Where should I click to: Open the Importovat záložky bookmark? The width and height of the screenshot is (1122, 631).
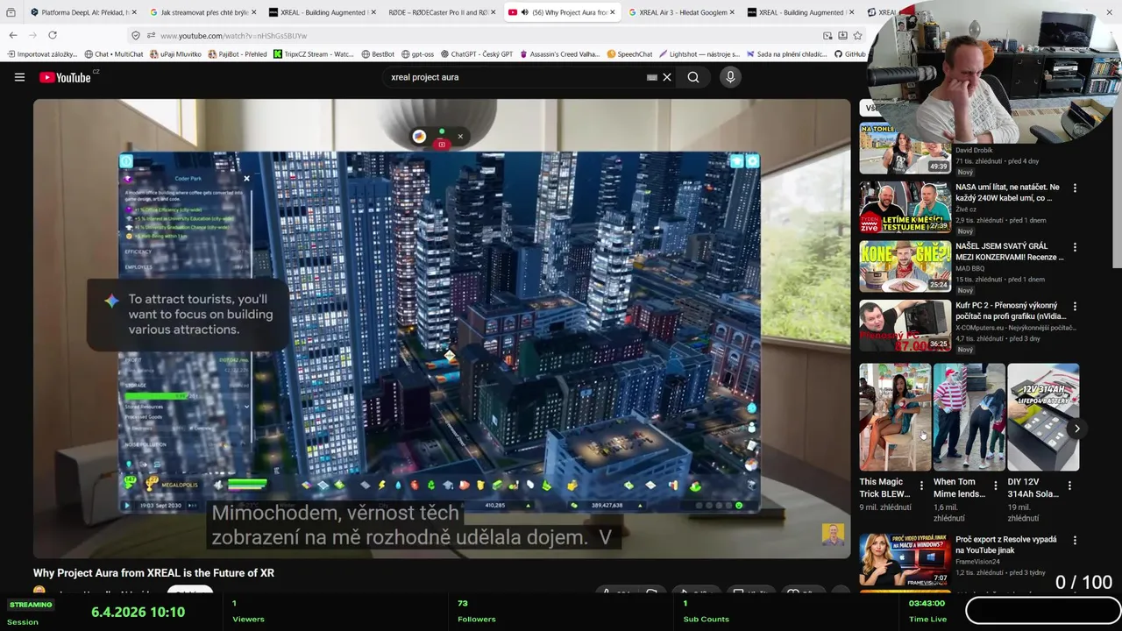click(x=43, y=54)
